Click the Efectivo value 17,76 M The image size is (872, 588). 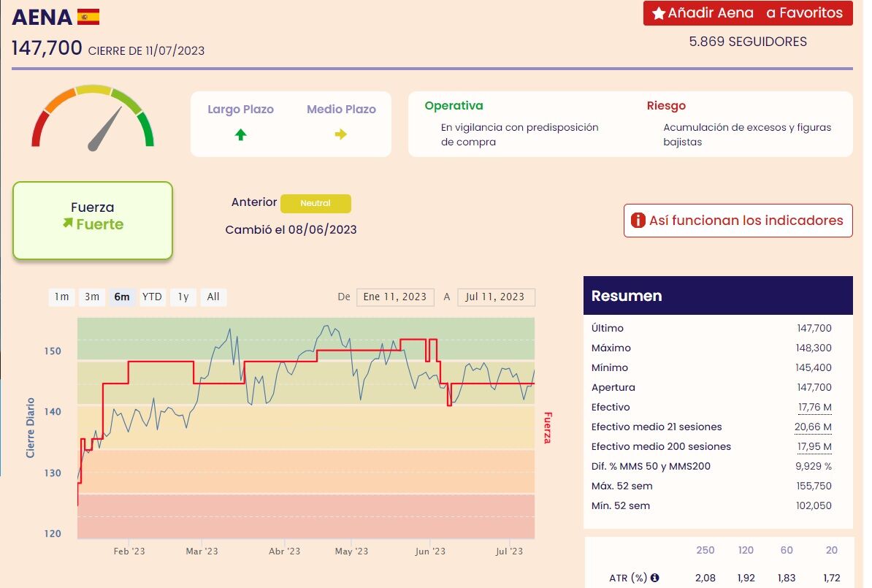(x=815, y=407)
